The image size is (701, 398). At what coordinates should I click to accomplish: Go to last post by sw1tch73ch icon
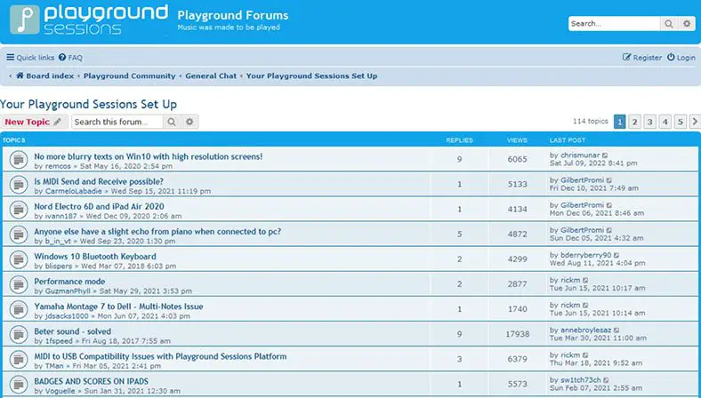click(606, 380)
